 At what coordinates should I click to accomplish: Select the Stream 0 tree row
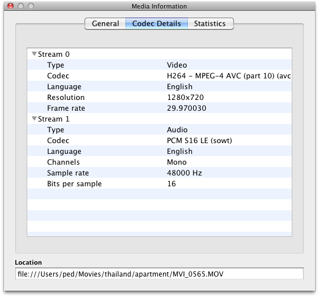pos(159,54)
